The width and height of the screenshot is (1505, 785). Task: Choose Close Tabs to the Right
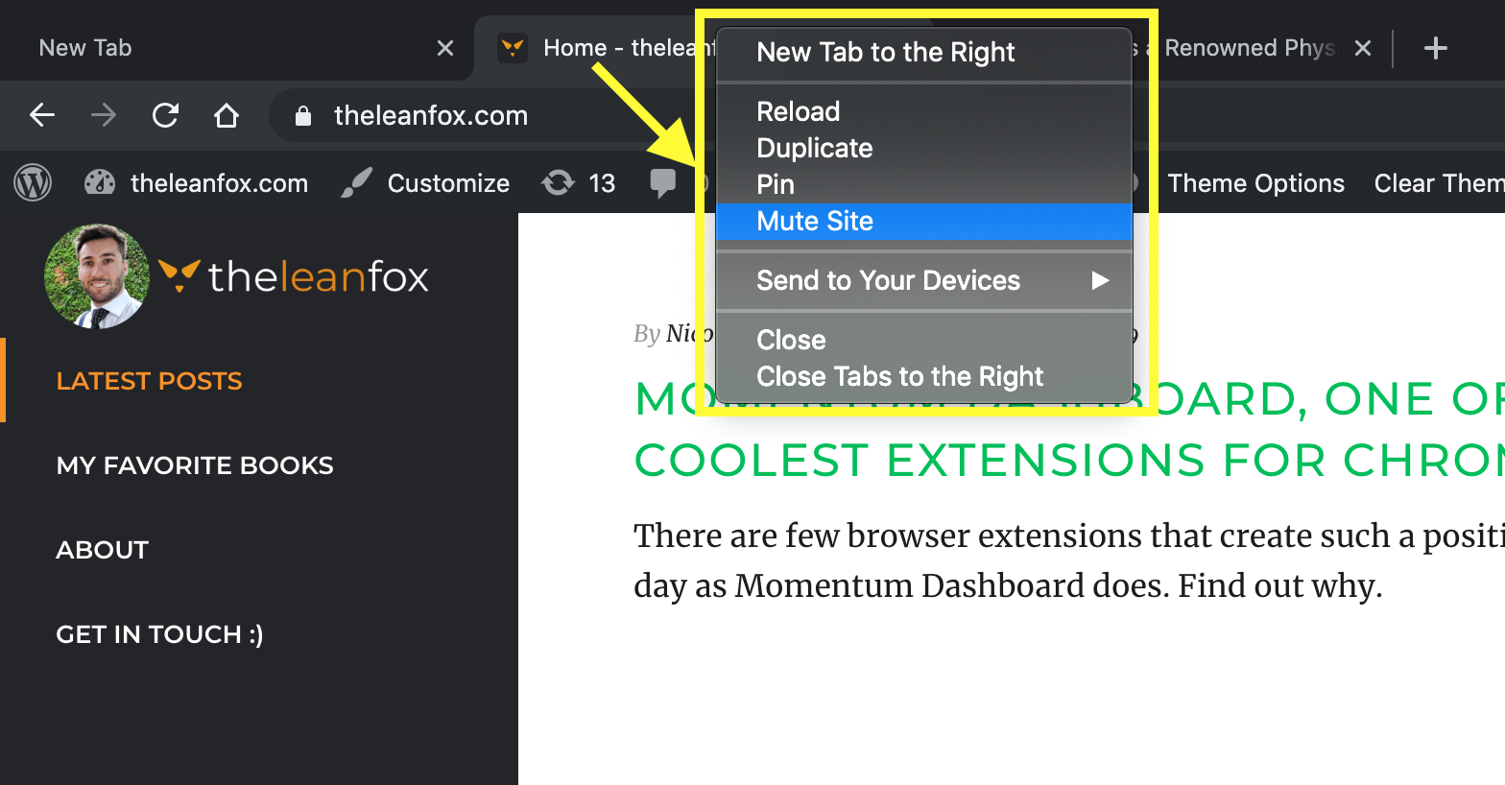(x=899, y=376)
